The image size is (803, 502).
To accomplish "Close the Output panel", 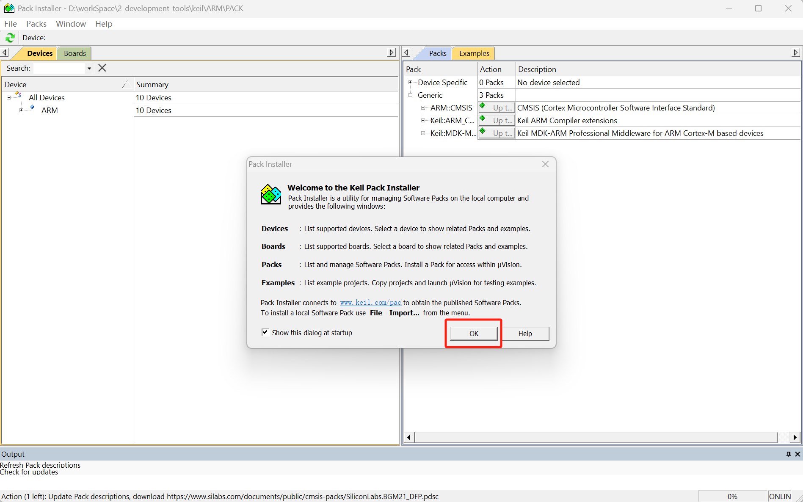I will [797, 454].
